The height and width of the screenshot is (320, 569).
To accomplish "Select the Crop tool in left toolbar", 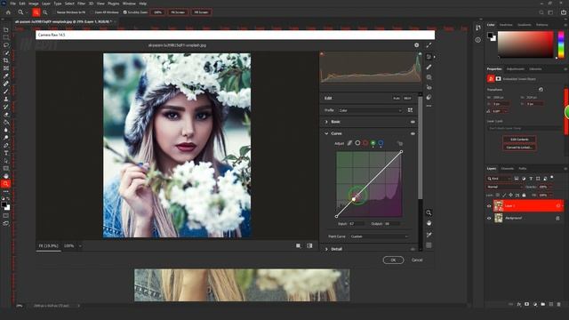I will click(6, 60).
